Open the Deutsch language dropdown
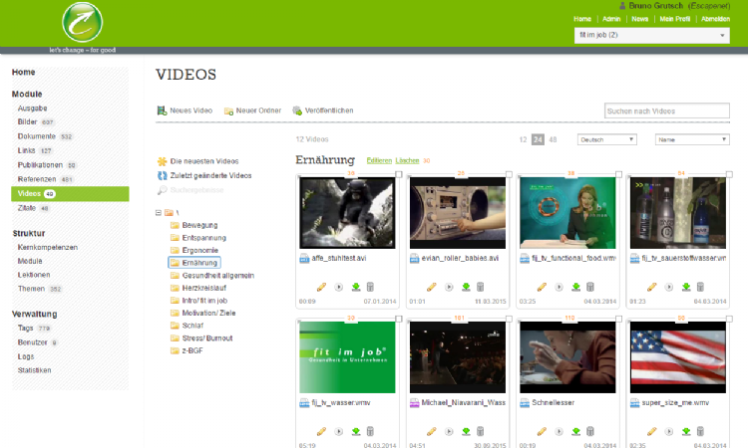 (x=606, y=139)
